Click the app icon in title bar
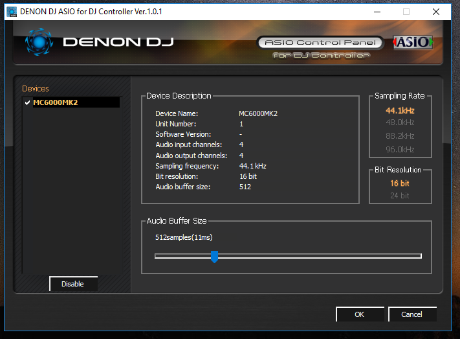Viewport: 460px width, 339px height. tap(12, 12)
